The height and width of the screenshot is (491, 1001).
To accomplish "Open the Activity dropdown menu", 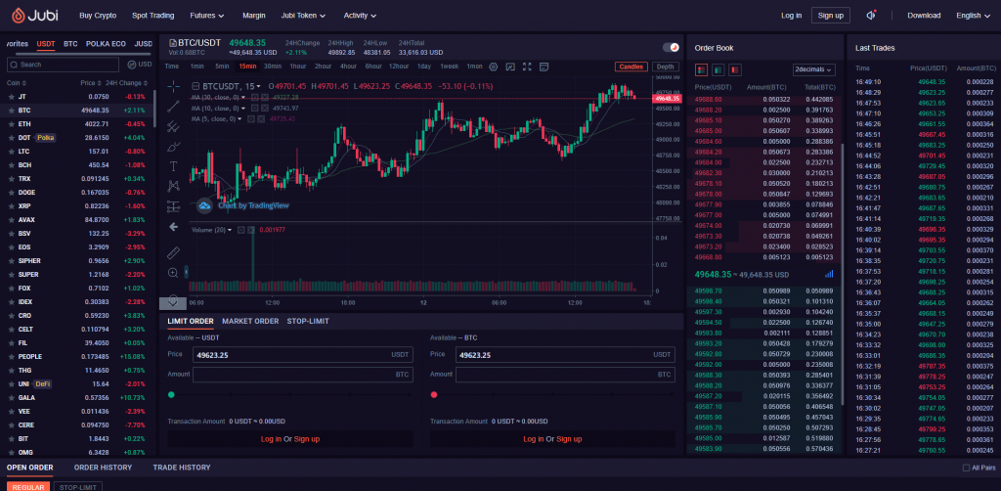I will (x=360, y=16).
